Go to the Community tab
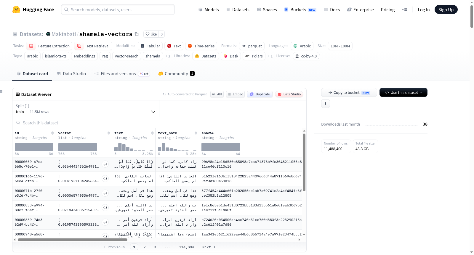 [177, 73]
